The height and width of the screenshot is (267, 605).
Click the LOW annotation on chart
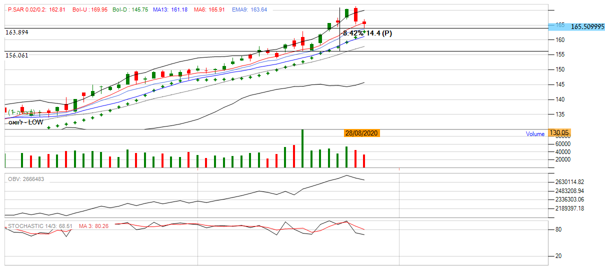pyautogui.click(x=26, y=121)
